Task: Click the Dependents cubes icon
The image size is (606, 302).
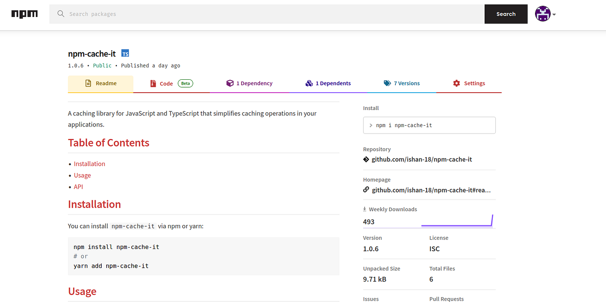Action: point(309,83)
